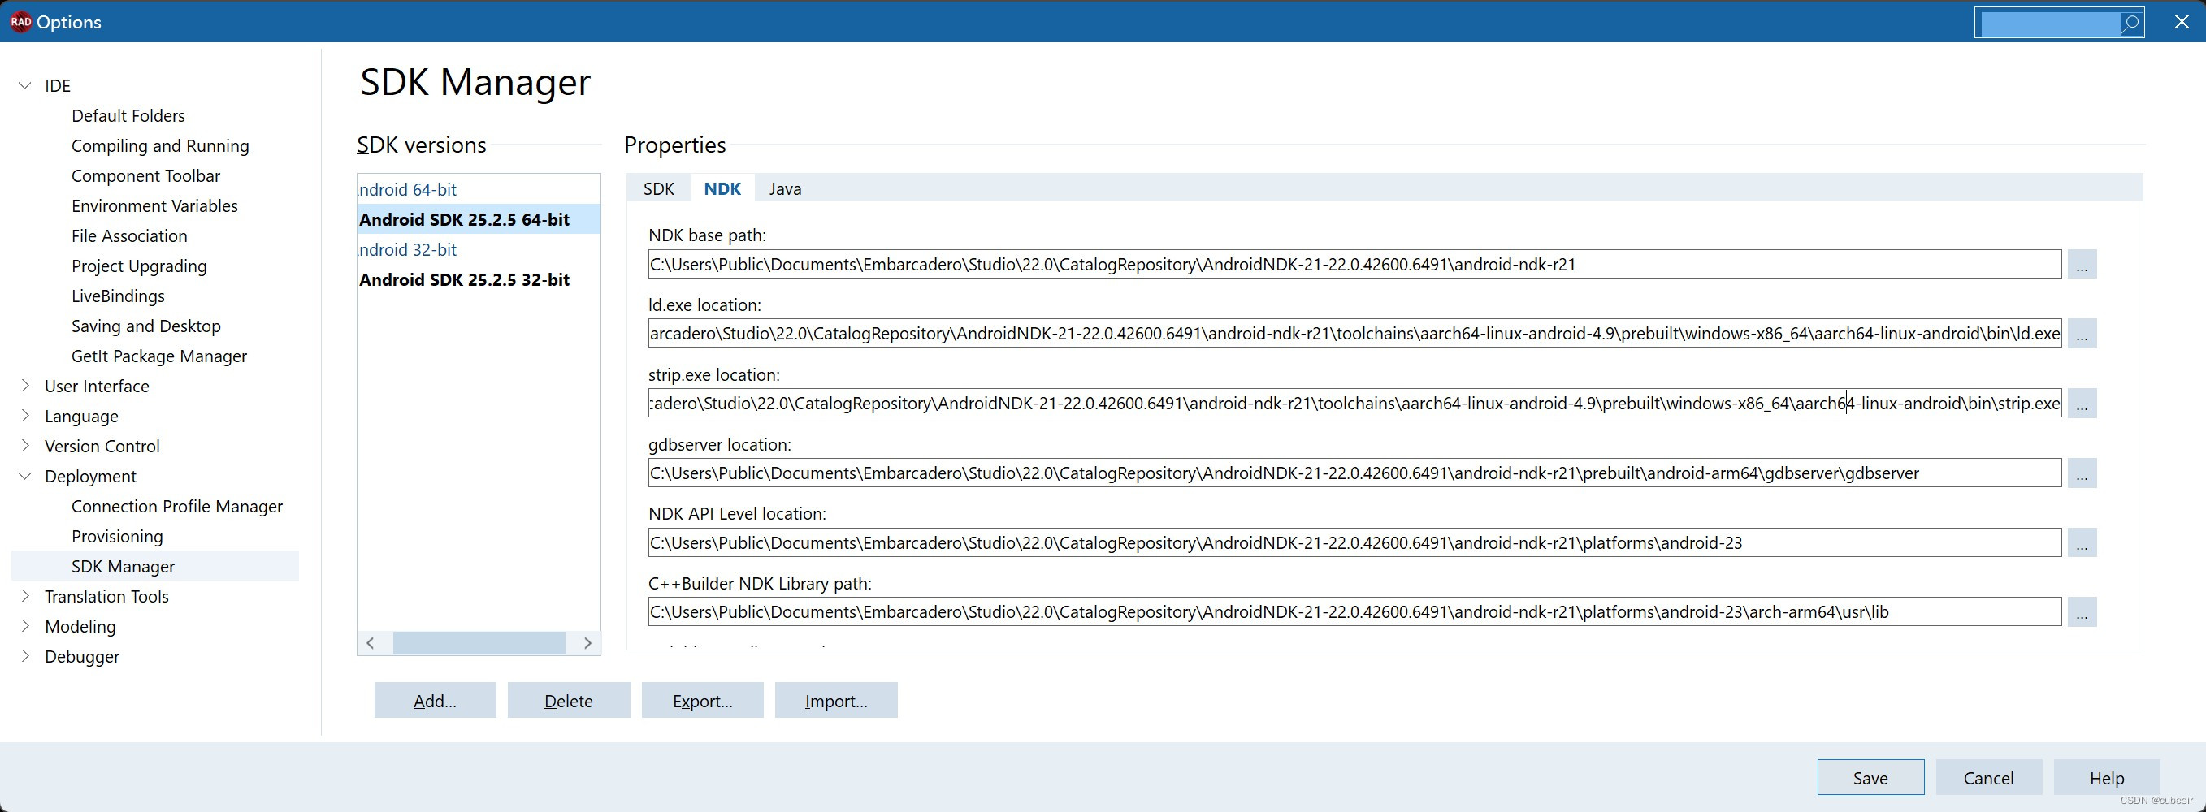Browse for ld.exe location

(x=2082, y=333)
